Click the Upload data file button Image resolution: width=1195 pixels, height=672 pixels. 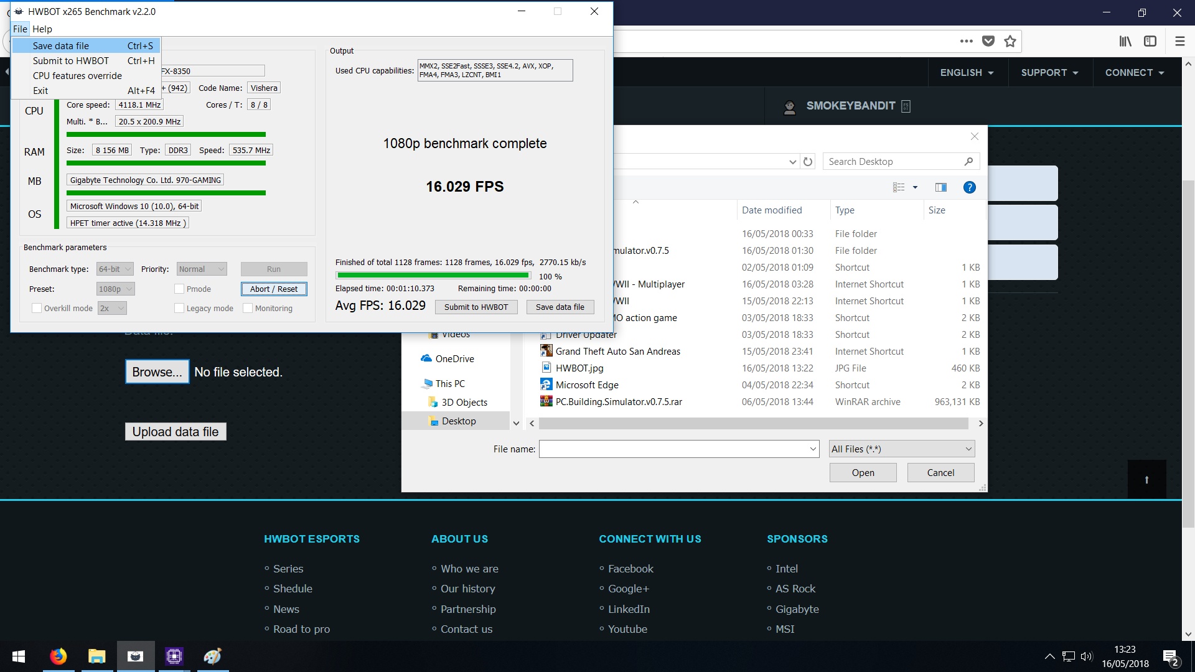[176, 432]
